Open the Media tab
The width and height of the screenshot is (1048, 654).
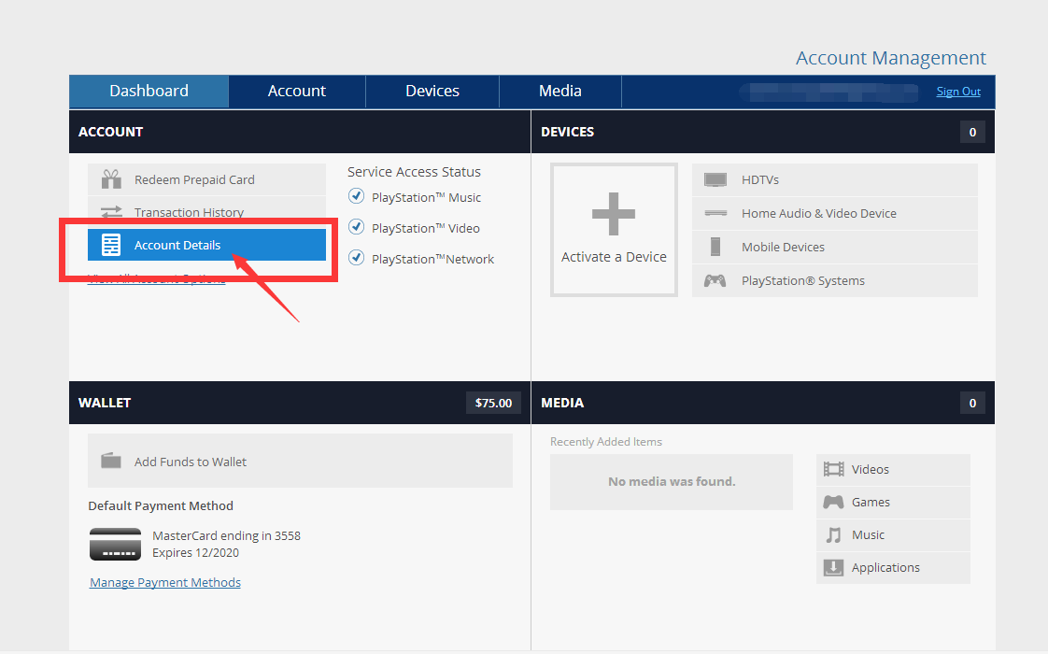point(559,91)
